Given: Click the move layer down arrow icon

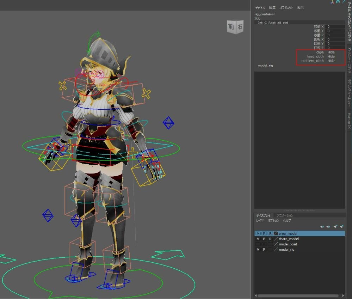Looking at the screenshot, I should [x=328, y=227].
